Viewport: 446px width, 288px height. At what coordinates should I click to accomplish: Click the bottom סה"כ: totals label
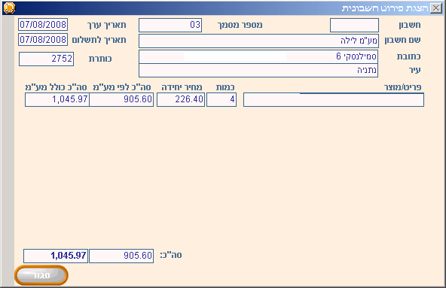171,255
